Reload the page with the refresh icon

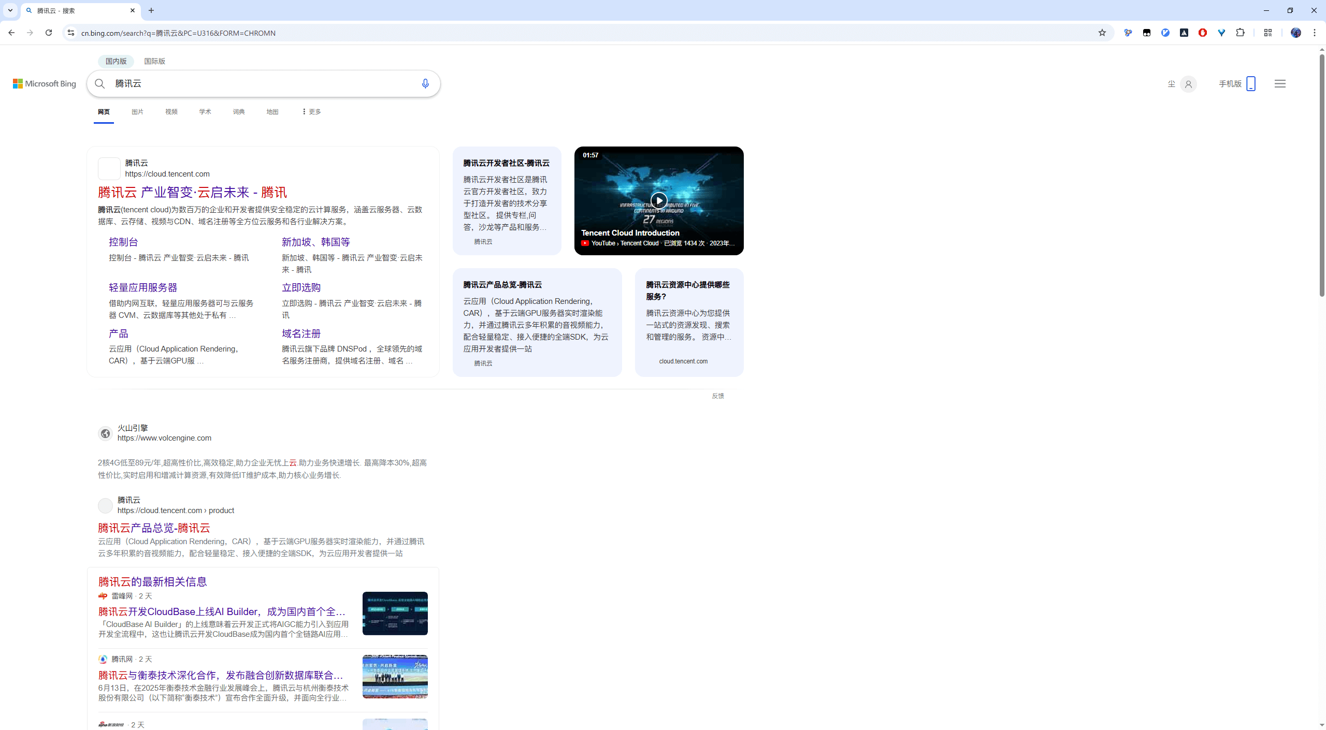click(x=49, y=33)
